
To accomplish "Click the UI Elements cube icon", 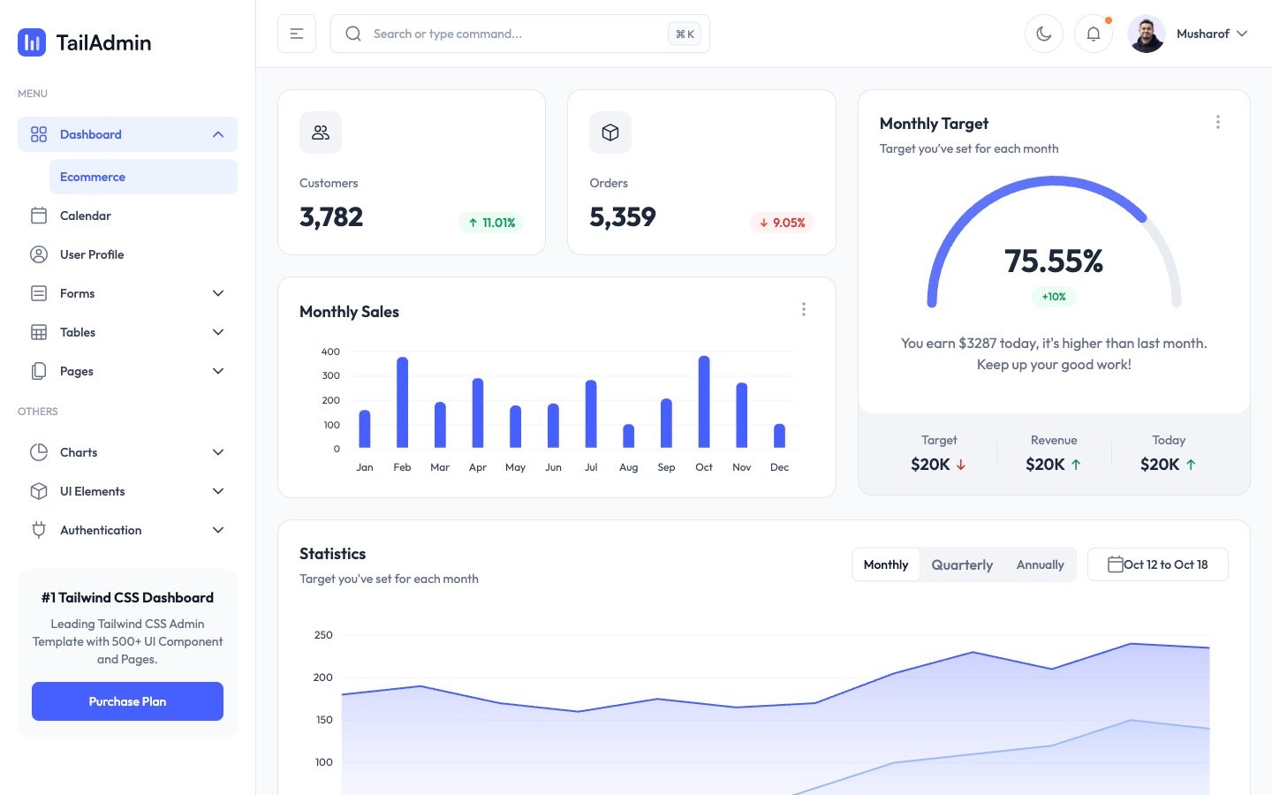I will [x=39, y=491].
